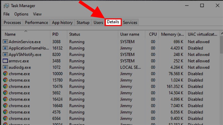
Task: Click Chrome icon of PID 6564 row
Action: click(5, 118)
